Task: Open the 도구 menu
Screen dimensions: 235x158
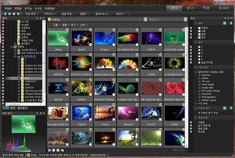Action: pos(38,8)
